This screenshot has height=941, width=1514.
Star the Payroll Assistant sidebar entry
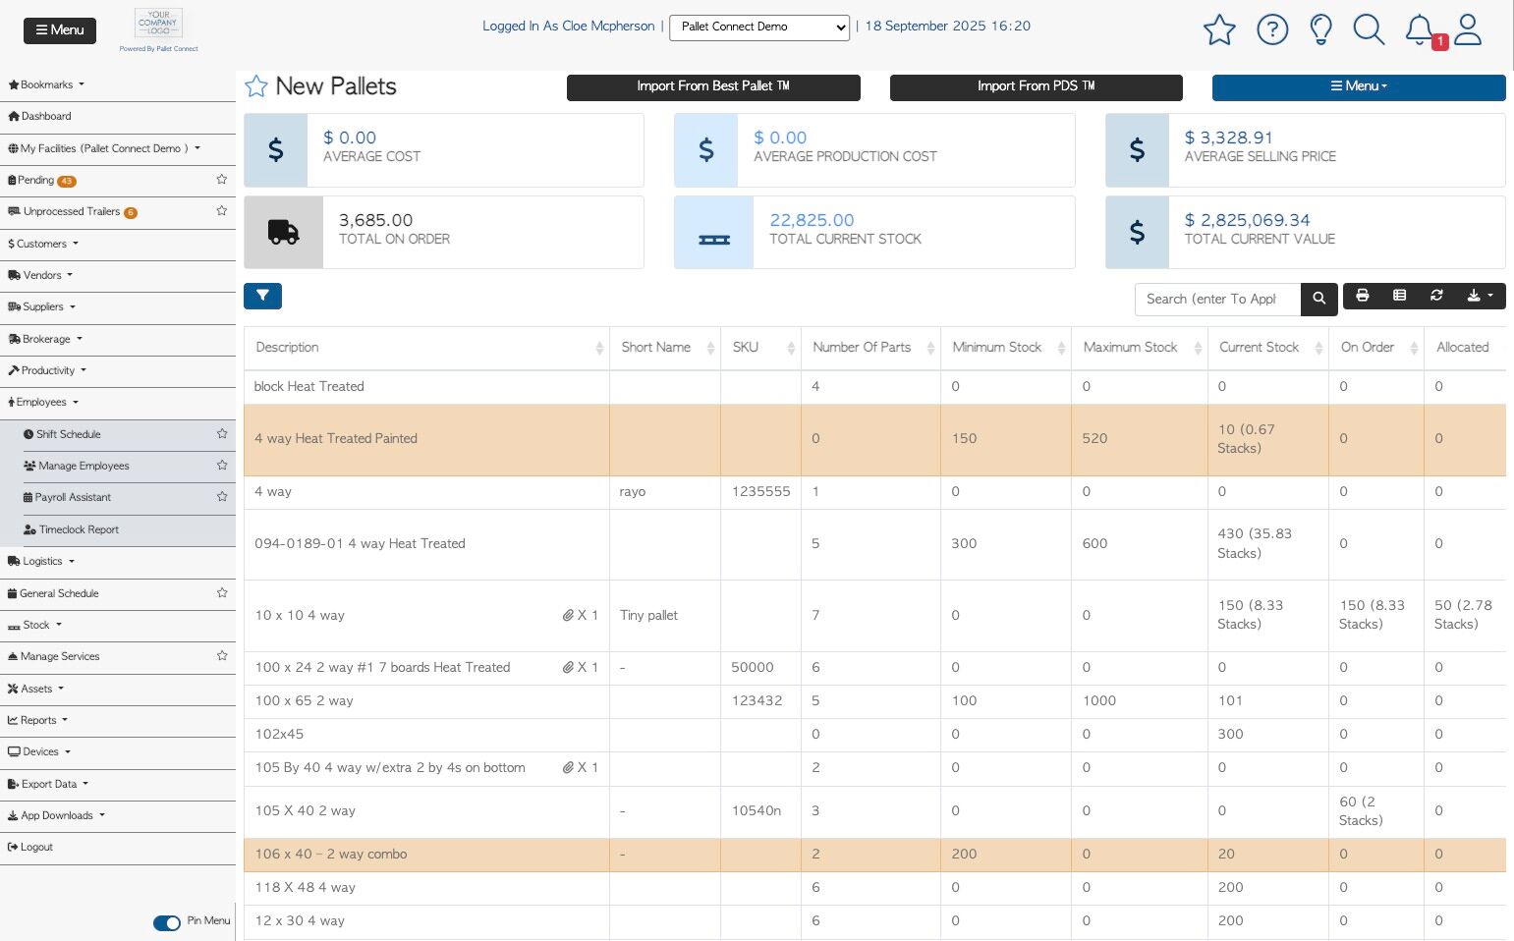point(222,497)
